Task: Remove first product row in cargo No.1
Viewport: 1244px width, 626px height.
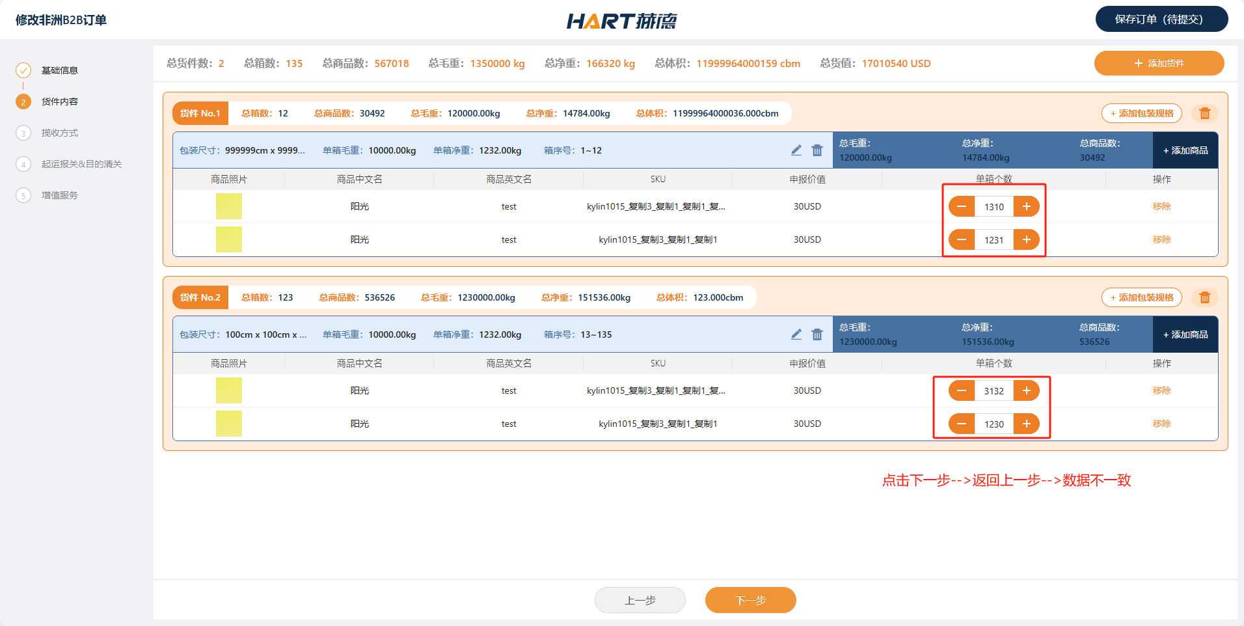Action: point(1161,206)
